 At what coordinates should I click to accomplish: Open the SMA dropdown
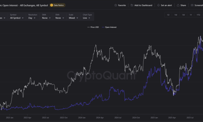(46, 18)
